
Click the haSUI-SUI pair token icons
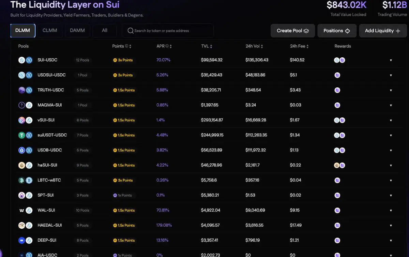pyautogui.click(x=25, y=165)
